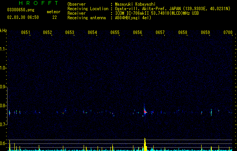Click the 0657 time axis marker
Screen dimensions: 237x151
coord(160,32)
